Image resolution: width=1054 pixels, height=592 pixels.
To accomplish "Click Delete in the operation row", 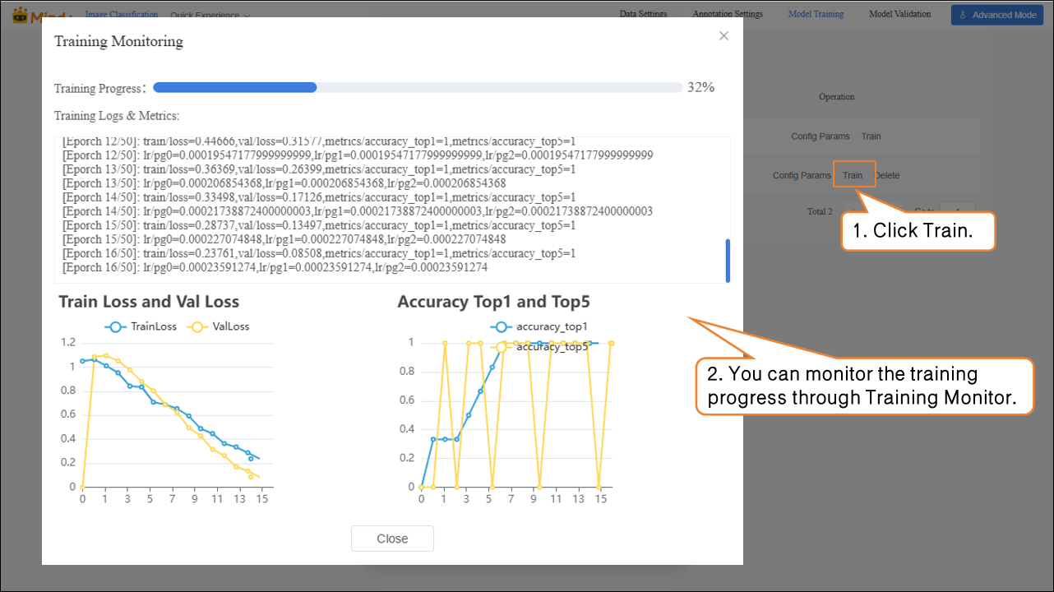I will [888, 175].
